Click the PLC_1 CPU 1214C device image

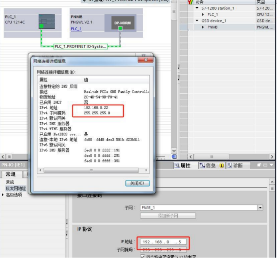47,21
